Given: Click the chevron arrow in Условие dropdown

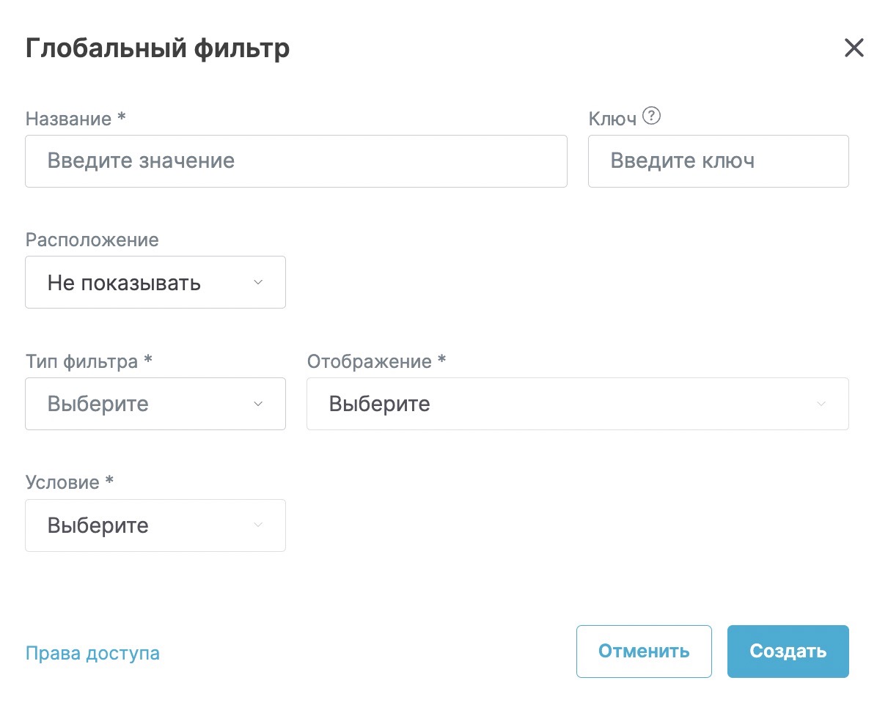Looking at the screenshot, I should 257,525.
